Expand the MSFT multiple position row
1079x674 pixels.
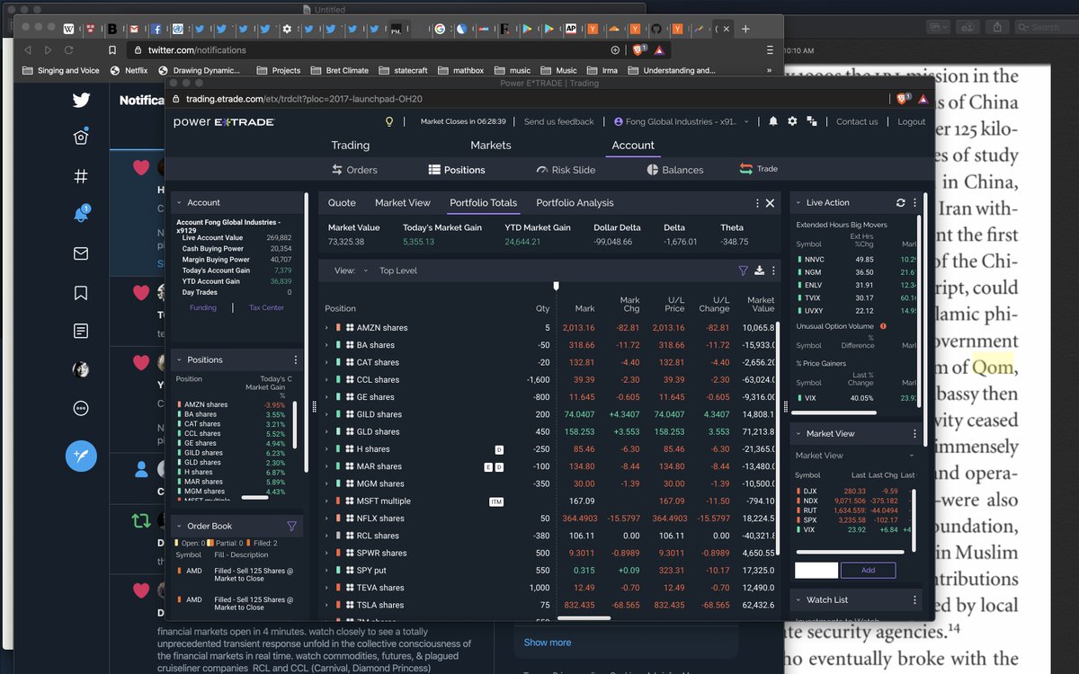point(327,501)
